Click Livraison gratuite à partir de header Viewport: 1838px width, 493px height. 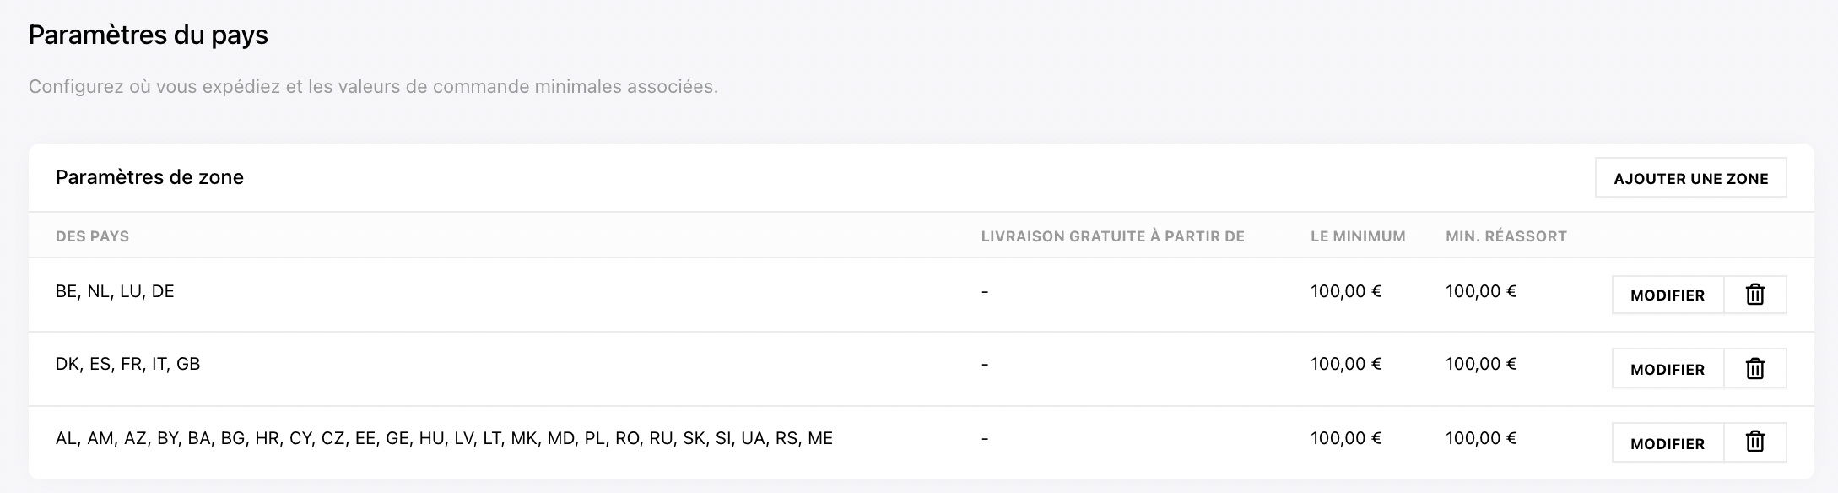click(1112, 236)
